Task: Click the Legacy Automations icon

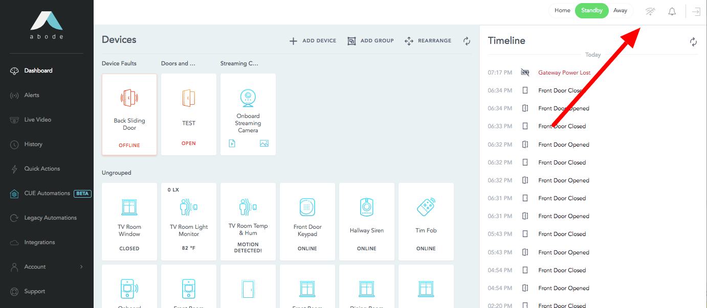Action: pos(14,218)
